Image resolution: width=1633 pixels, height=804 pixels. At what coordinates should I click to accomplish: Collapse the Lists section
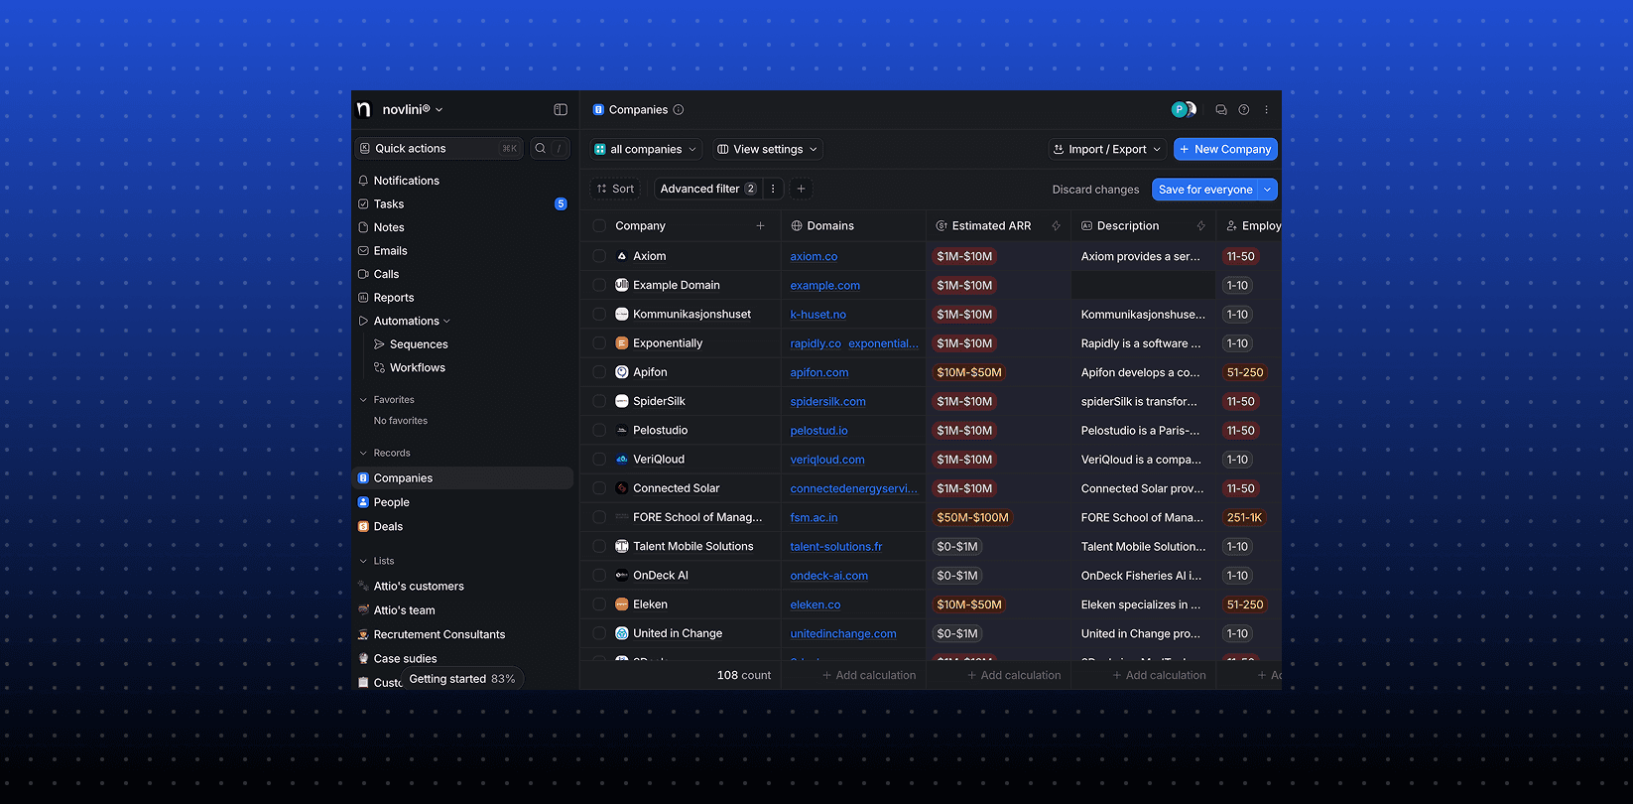click(363, 562)
